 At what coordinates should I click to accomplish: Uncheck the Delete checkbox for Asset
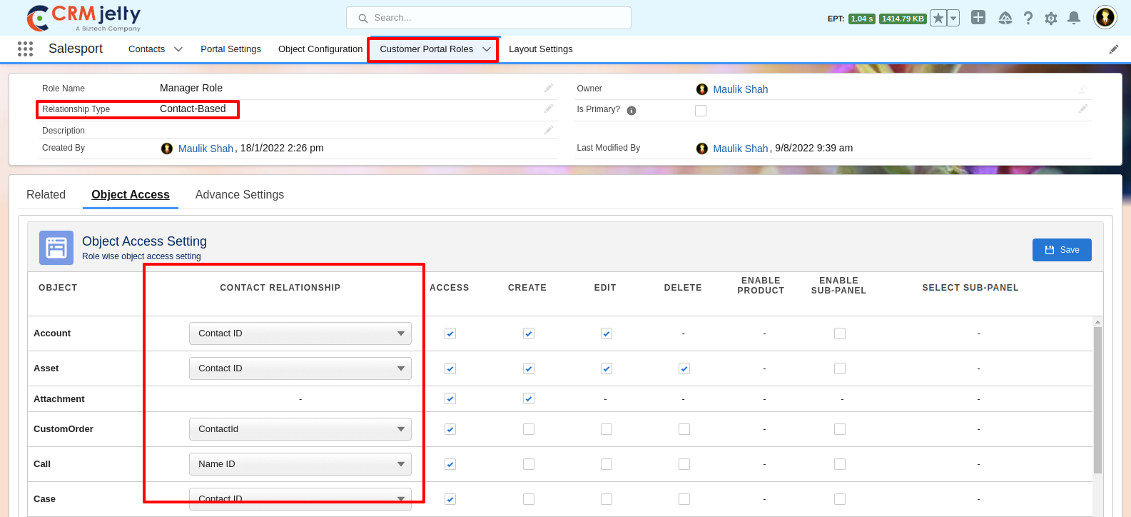684,368
